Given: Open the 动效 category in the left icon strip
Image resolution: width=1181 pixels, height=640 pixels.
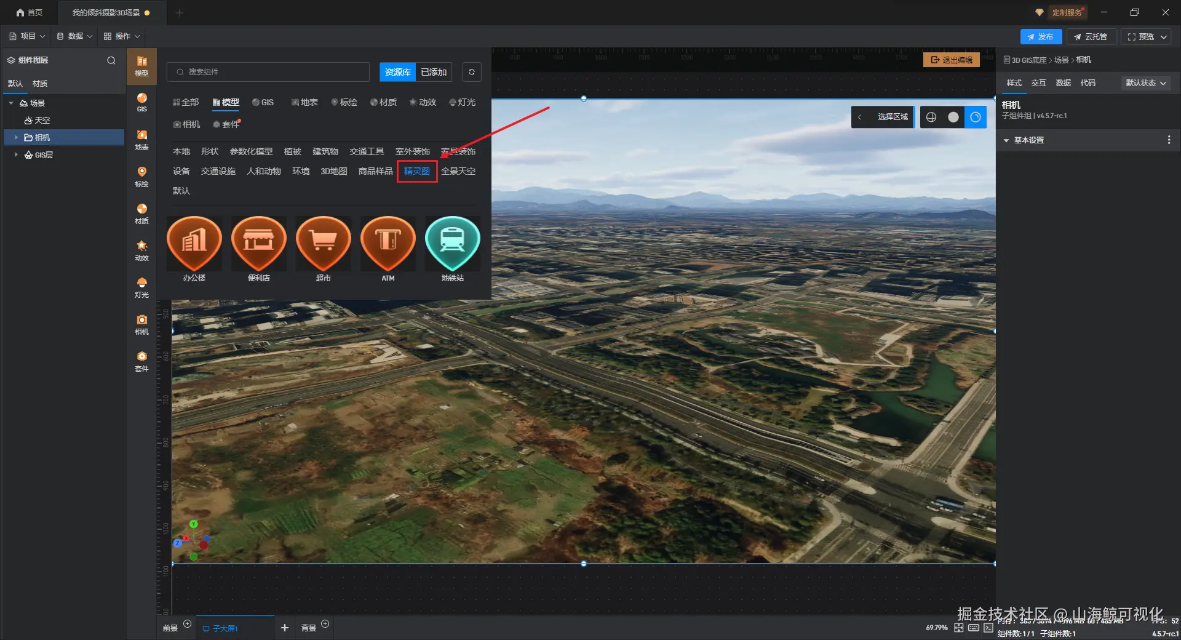Looking at the screenshot, I should point(141,250).
